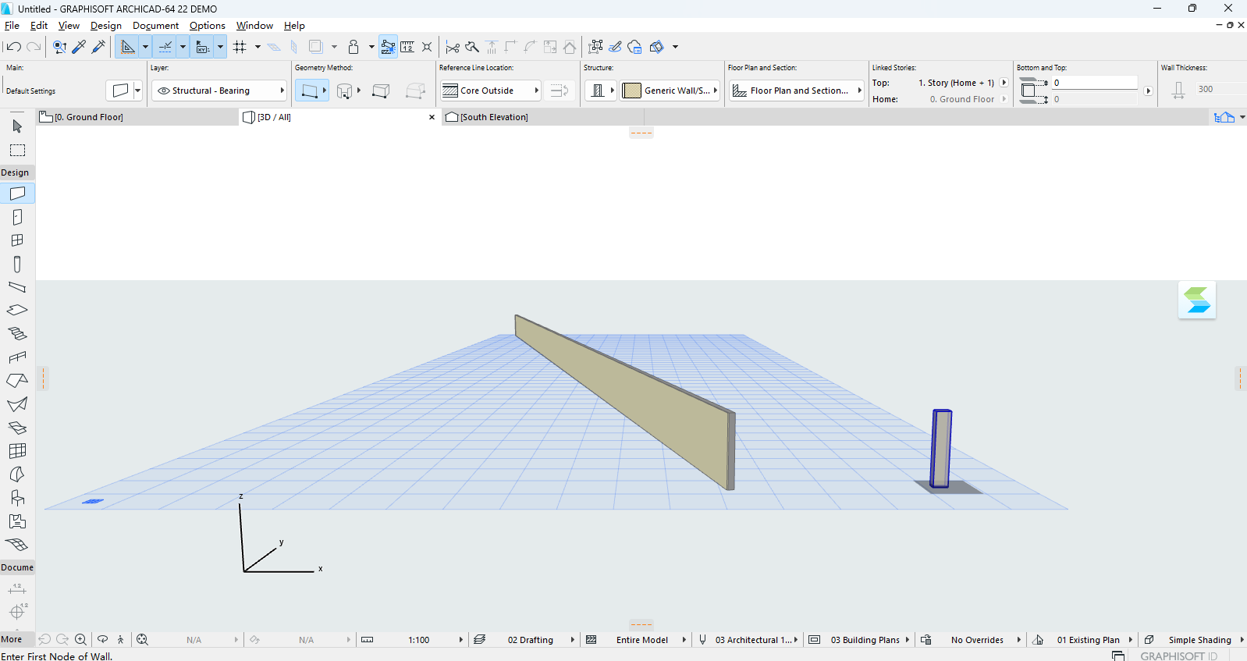
Task: Select the Morph tool
Action: tap(17, 474)
